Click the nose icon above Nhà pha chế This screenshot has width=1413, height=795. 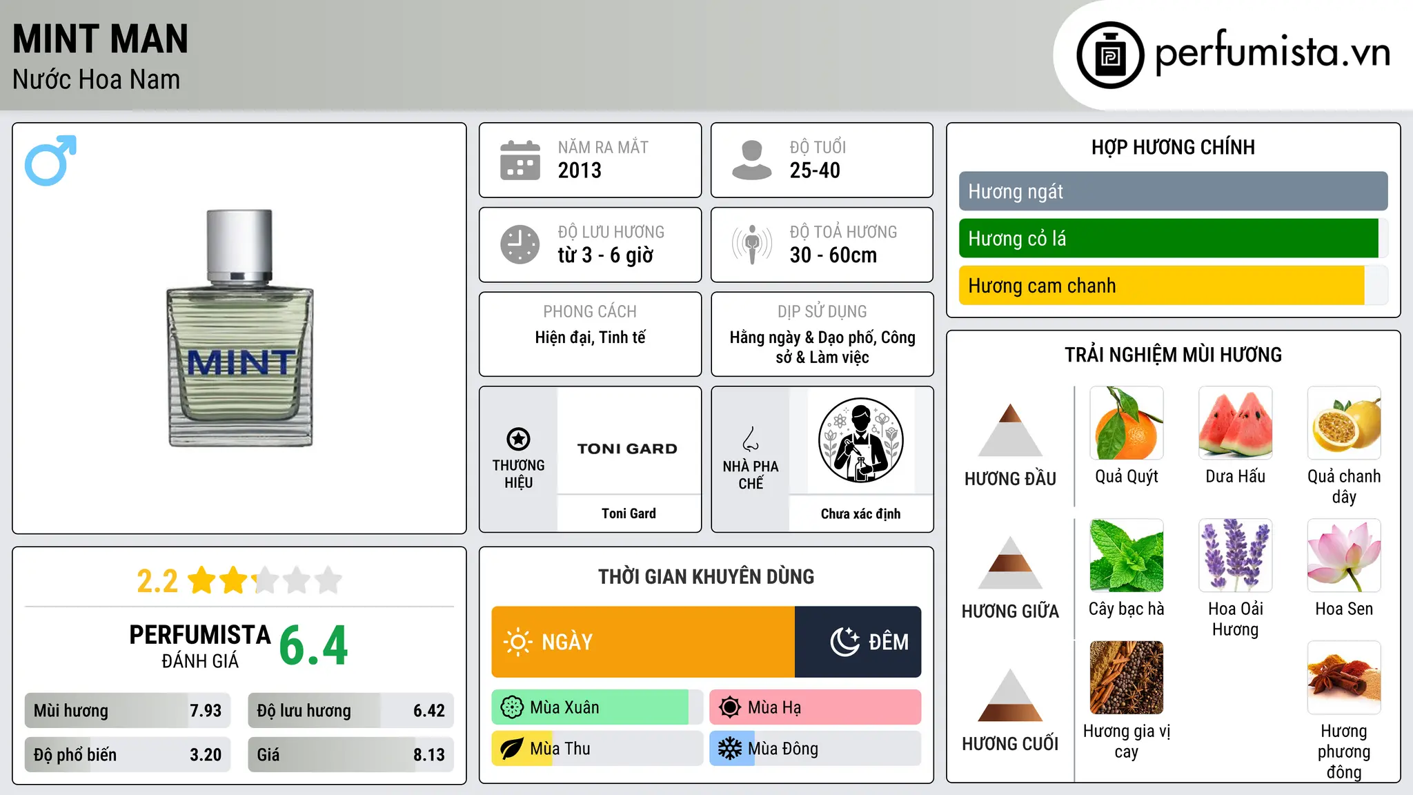click(x=751, y=439)
